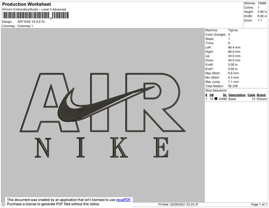Click the Trims value 6
This screenshot has width=269, height=208.
pos(229,43)
